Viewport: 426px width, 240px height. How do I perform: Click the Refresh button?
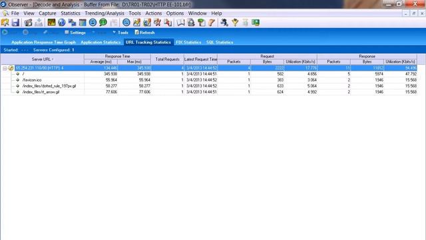(x=144, y=33)
